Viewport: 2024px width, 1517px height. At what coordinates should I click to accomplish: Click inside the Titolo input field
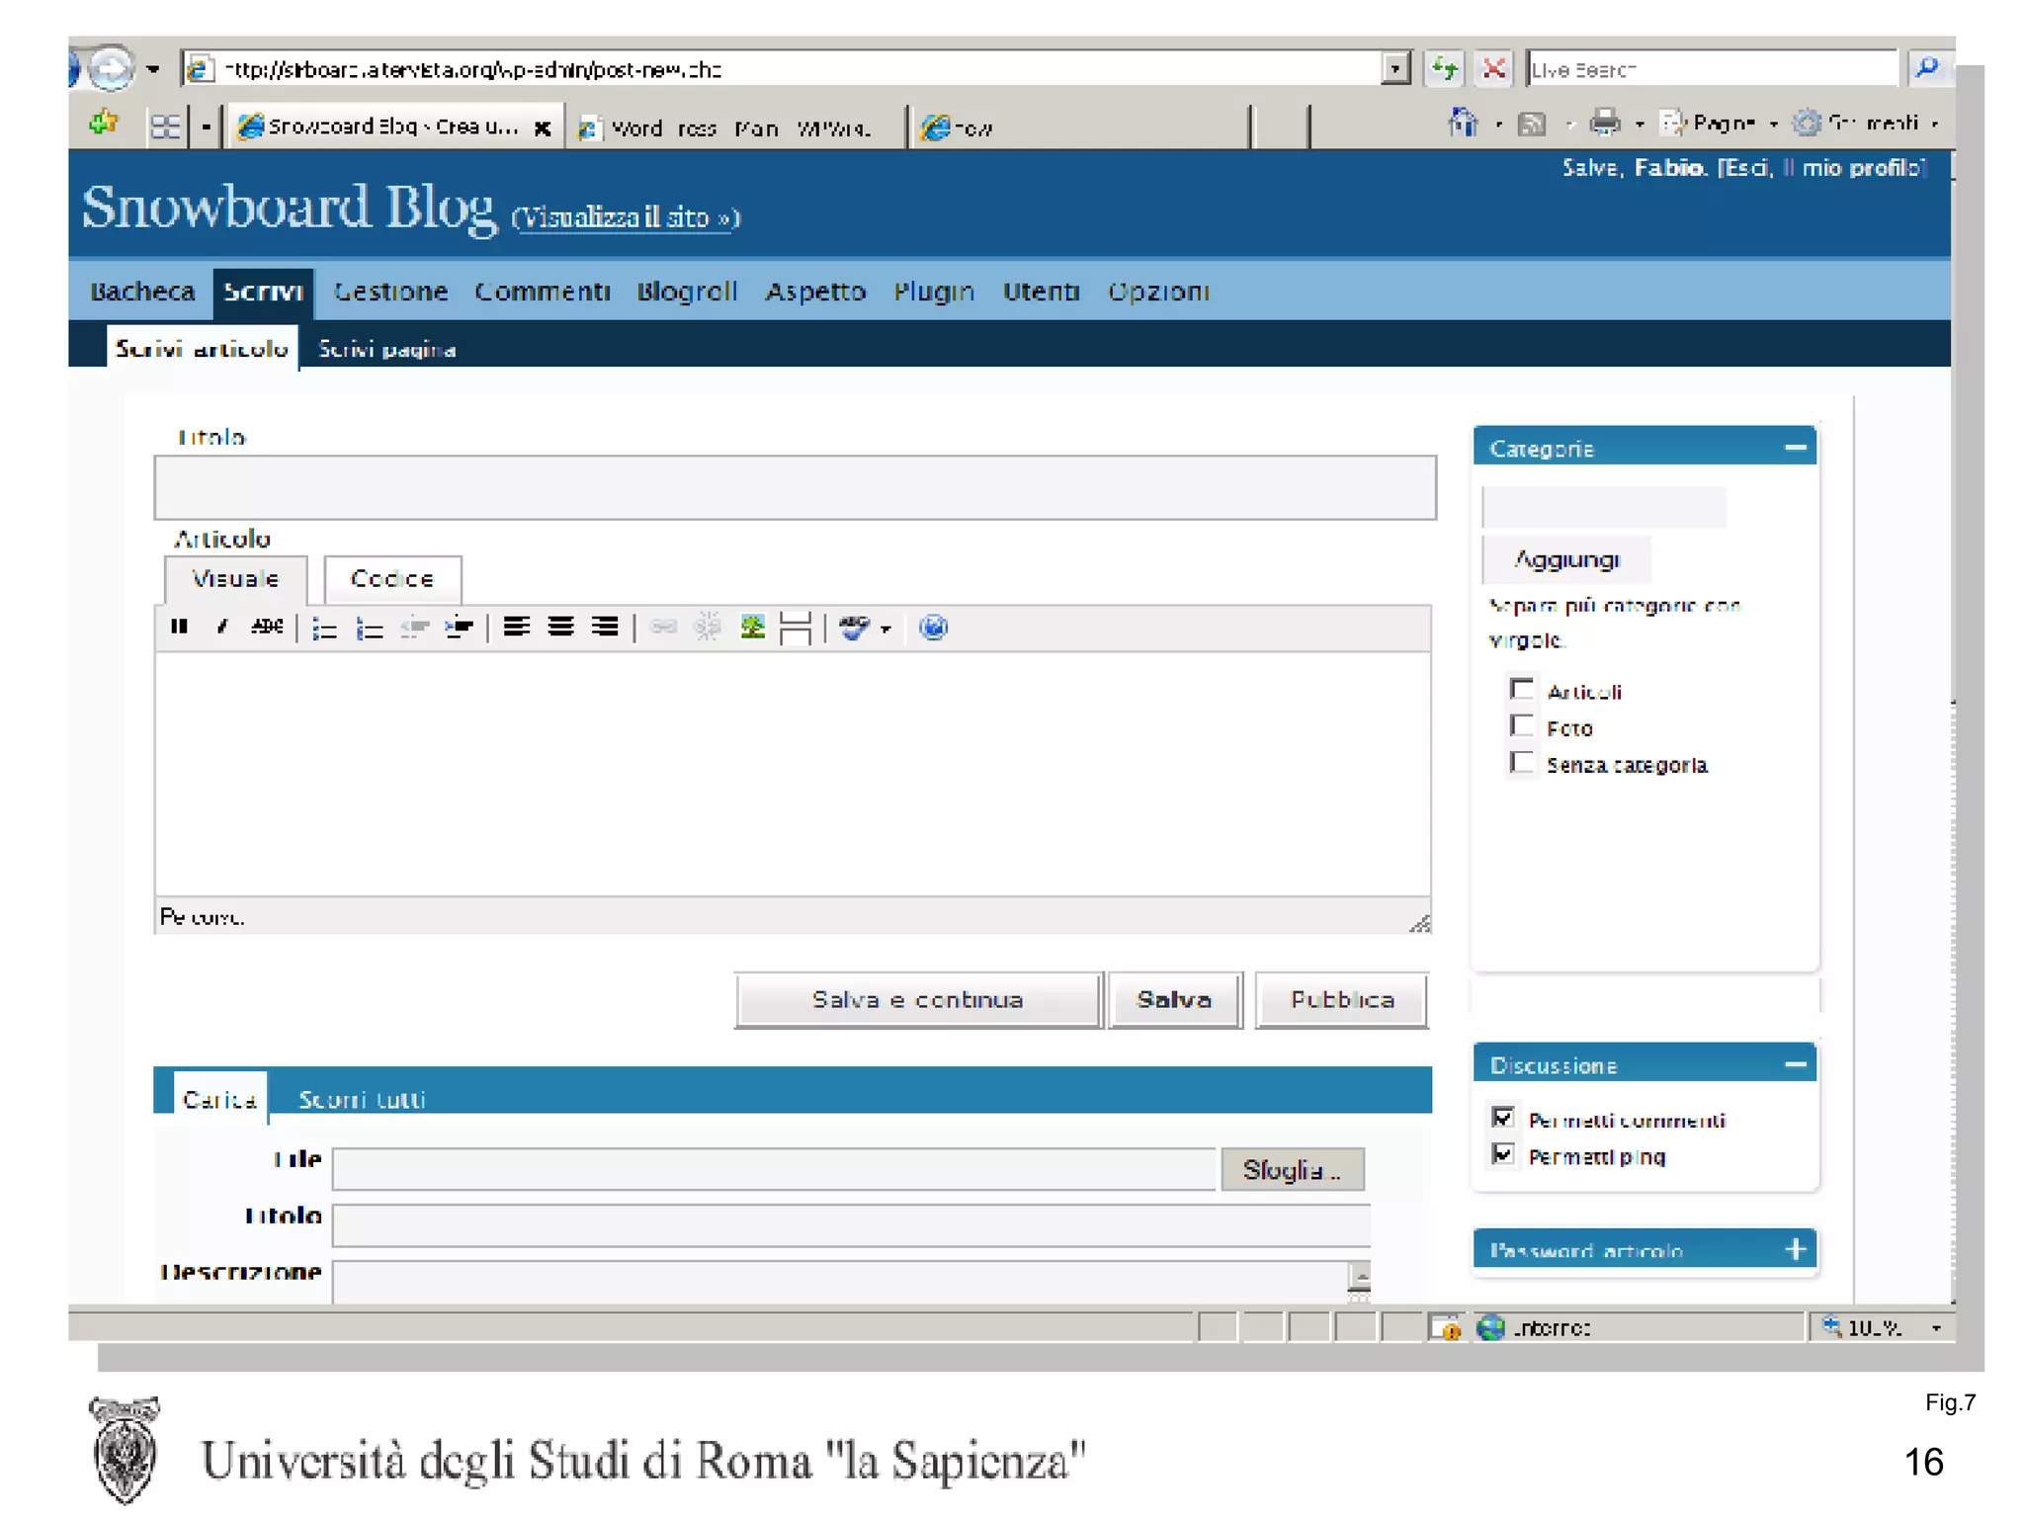coord(795,487)
